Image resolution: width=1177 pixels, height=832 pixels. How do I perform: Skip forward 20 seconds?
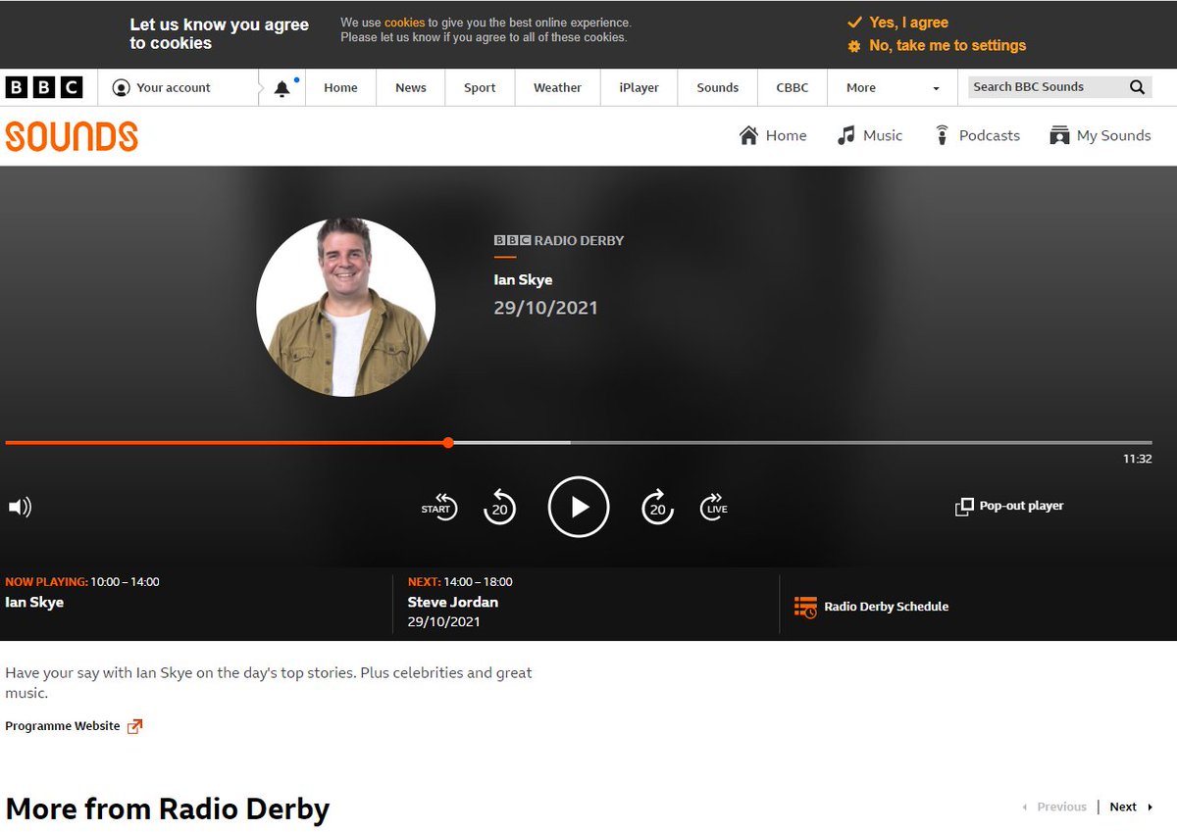pos(657,507)
